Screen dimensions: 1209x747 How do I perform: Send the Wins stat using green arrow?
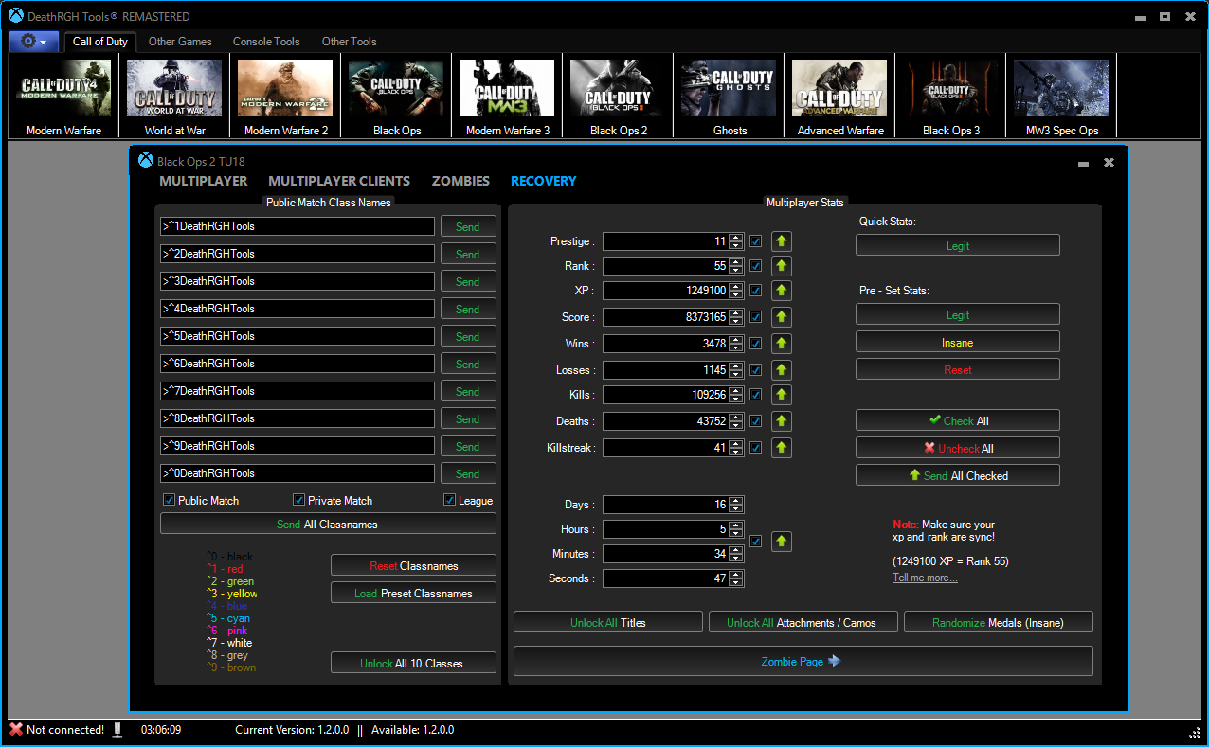782,344
